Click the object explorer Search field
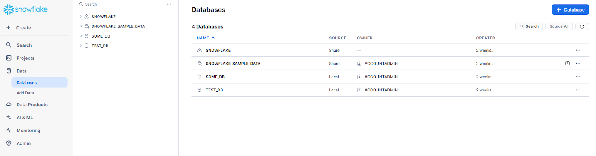 (x=119, y=4)
